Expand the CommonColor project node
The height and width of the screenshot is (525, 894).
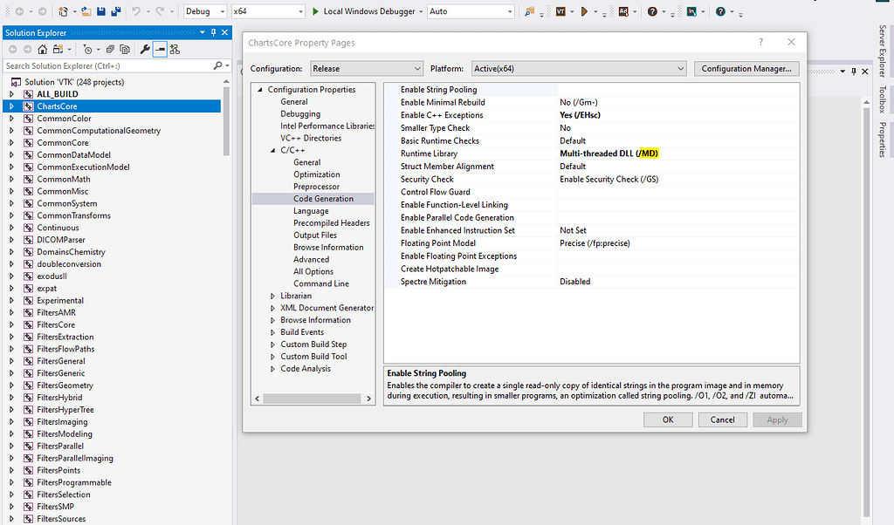point(11,119)
